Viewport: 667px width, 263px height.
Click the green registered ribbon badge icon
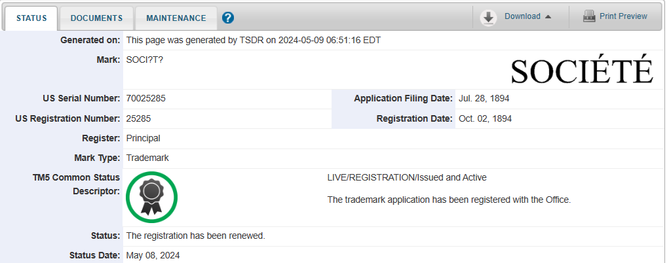tap(151, 197)
